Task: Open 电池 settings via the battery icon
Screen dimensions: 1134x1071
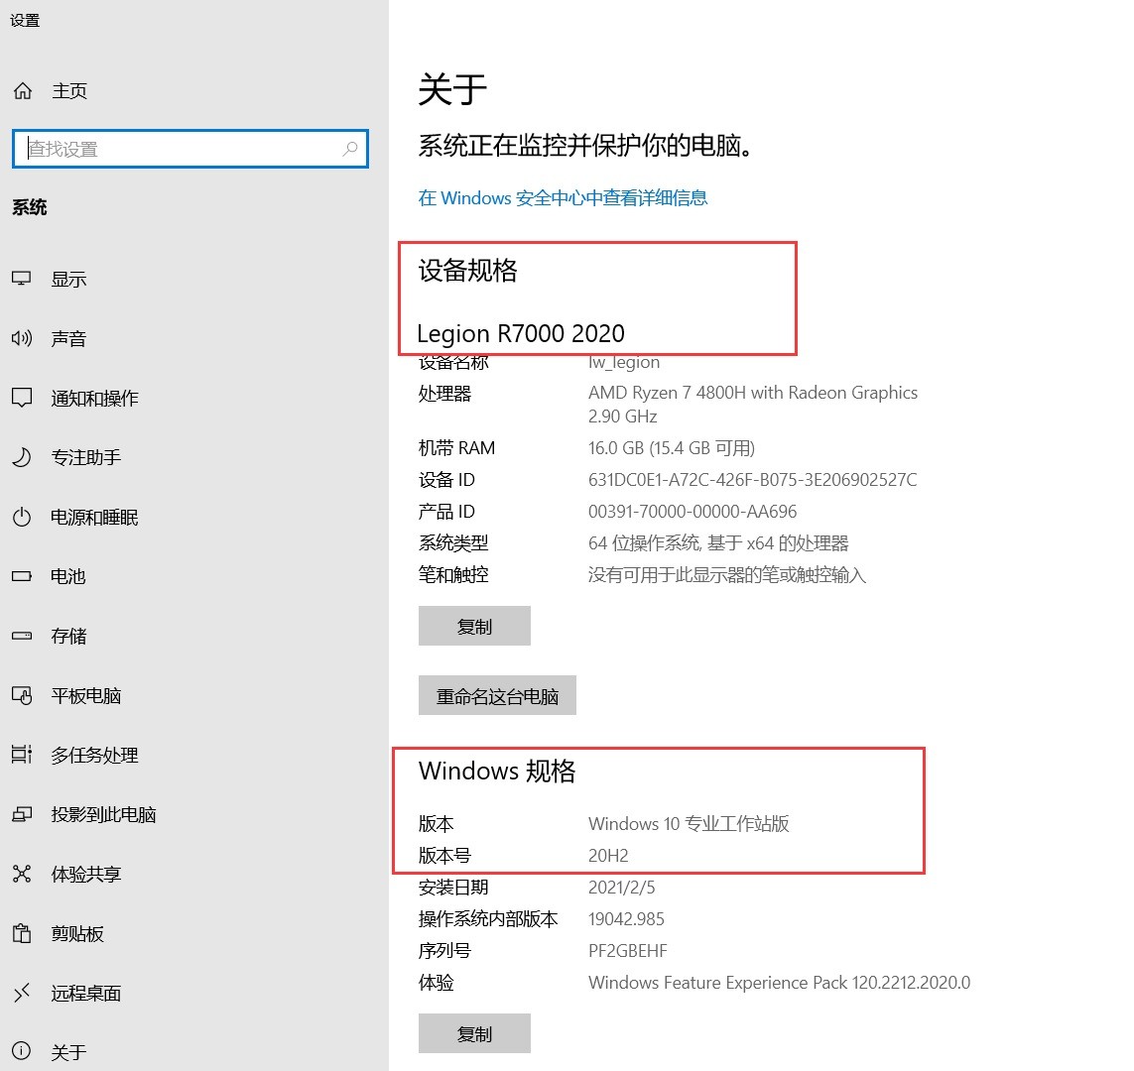Action: pyautogui.click(x=22, y=576)
